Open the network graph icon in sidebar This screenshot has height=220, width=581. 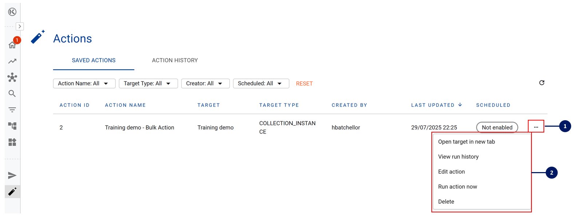point(12,77)
